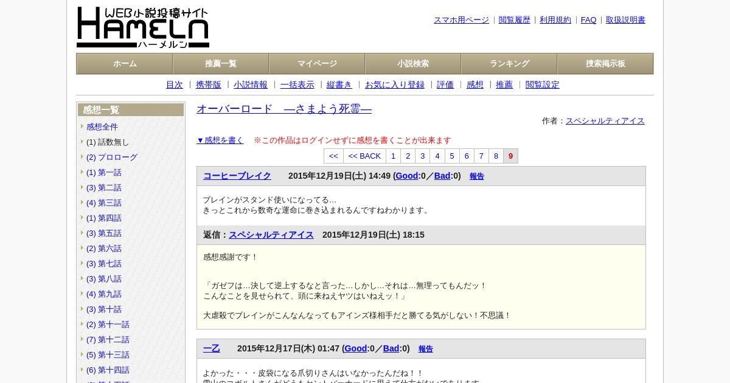Go to comments page 1

393,156
